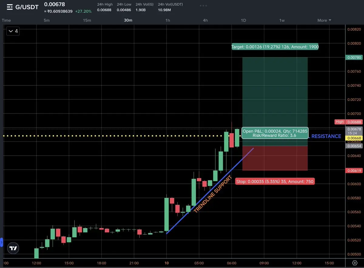Select the Stop loss label
The image size is (364, 268).
pyautogui.click(x=275, y=181)
